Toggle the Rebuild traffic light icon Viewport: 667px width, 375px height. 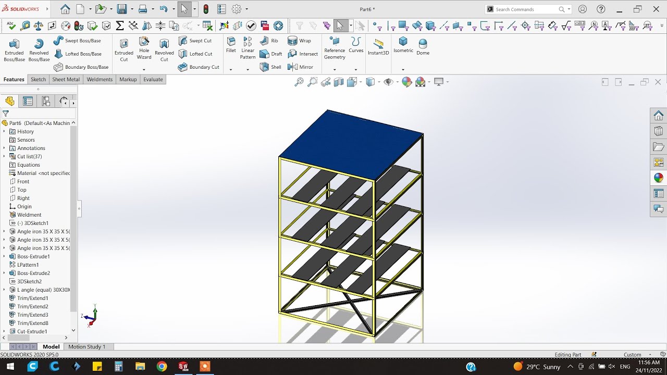pos(206,9)
